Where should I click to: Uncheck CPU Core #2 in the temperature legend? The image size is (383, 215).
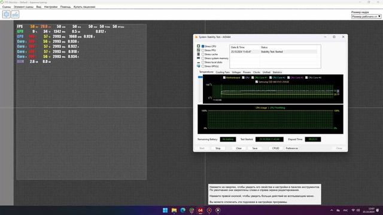[x=270, y=78]
